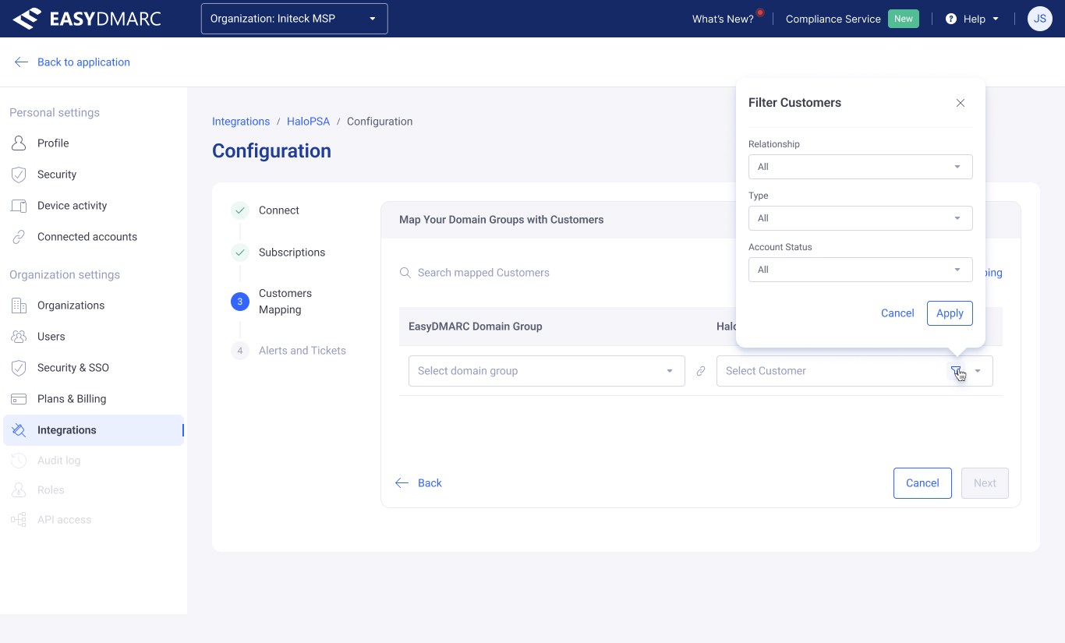
Task: Select Customers Mapping step
Action: [285, 302]
